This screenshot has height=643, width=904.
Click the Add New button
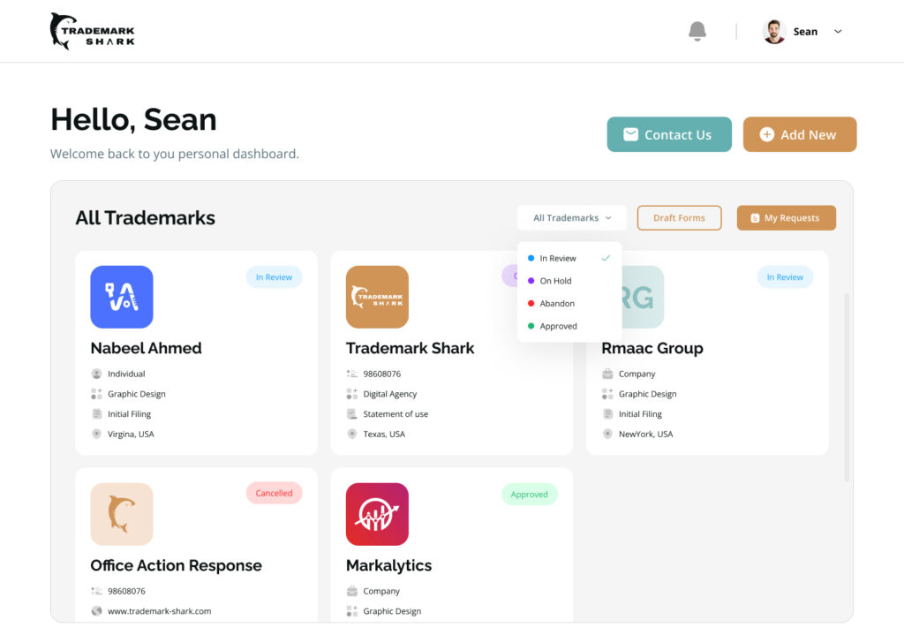point(799,134)
